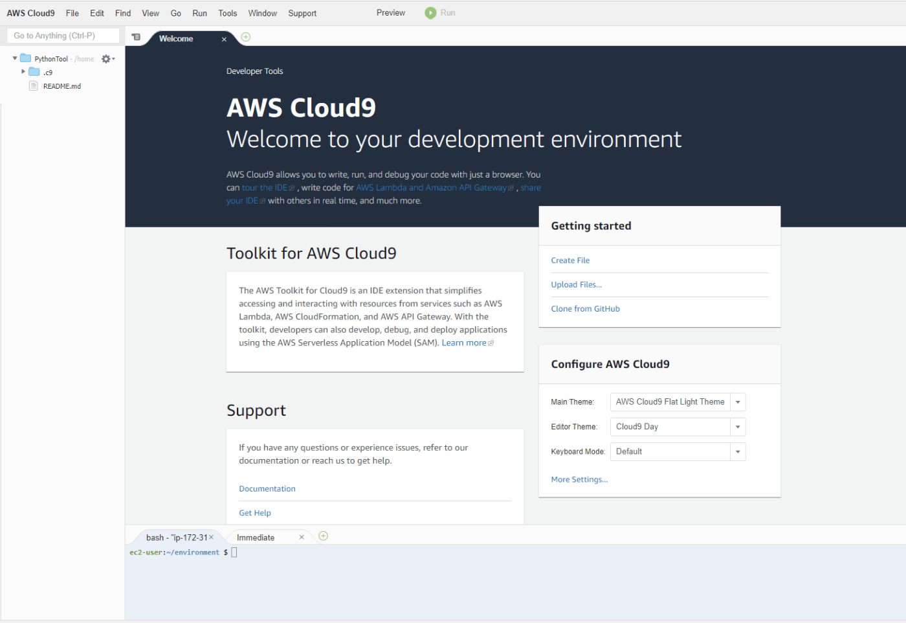Click the Go to Anything search field
This screenshot has width=906, height=623.
pos(63,36)
